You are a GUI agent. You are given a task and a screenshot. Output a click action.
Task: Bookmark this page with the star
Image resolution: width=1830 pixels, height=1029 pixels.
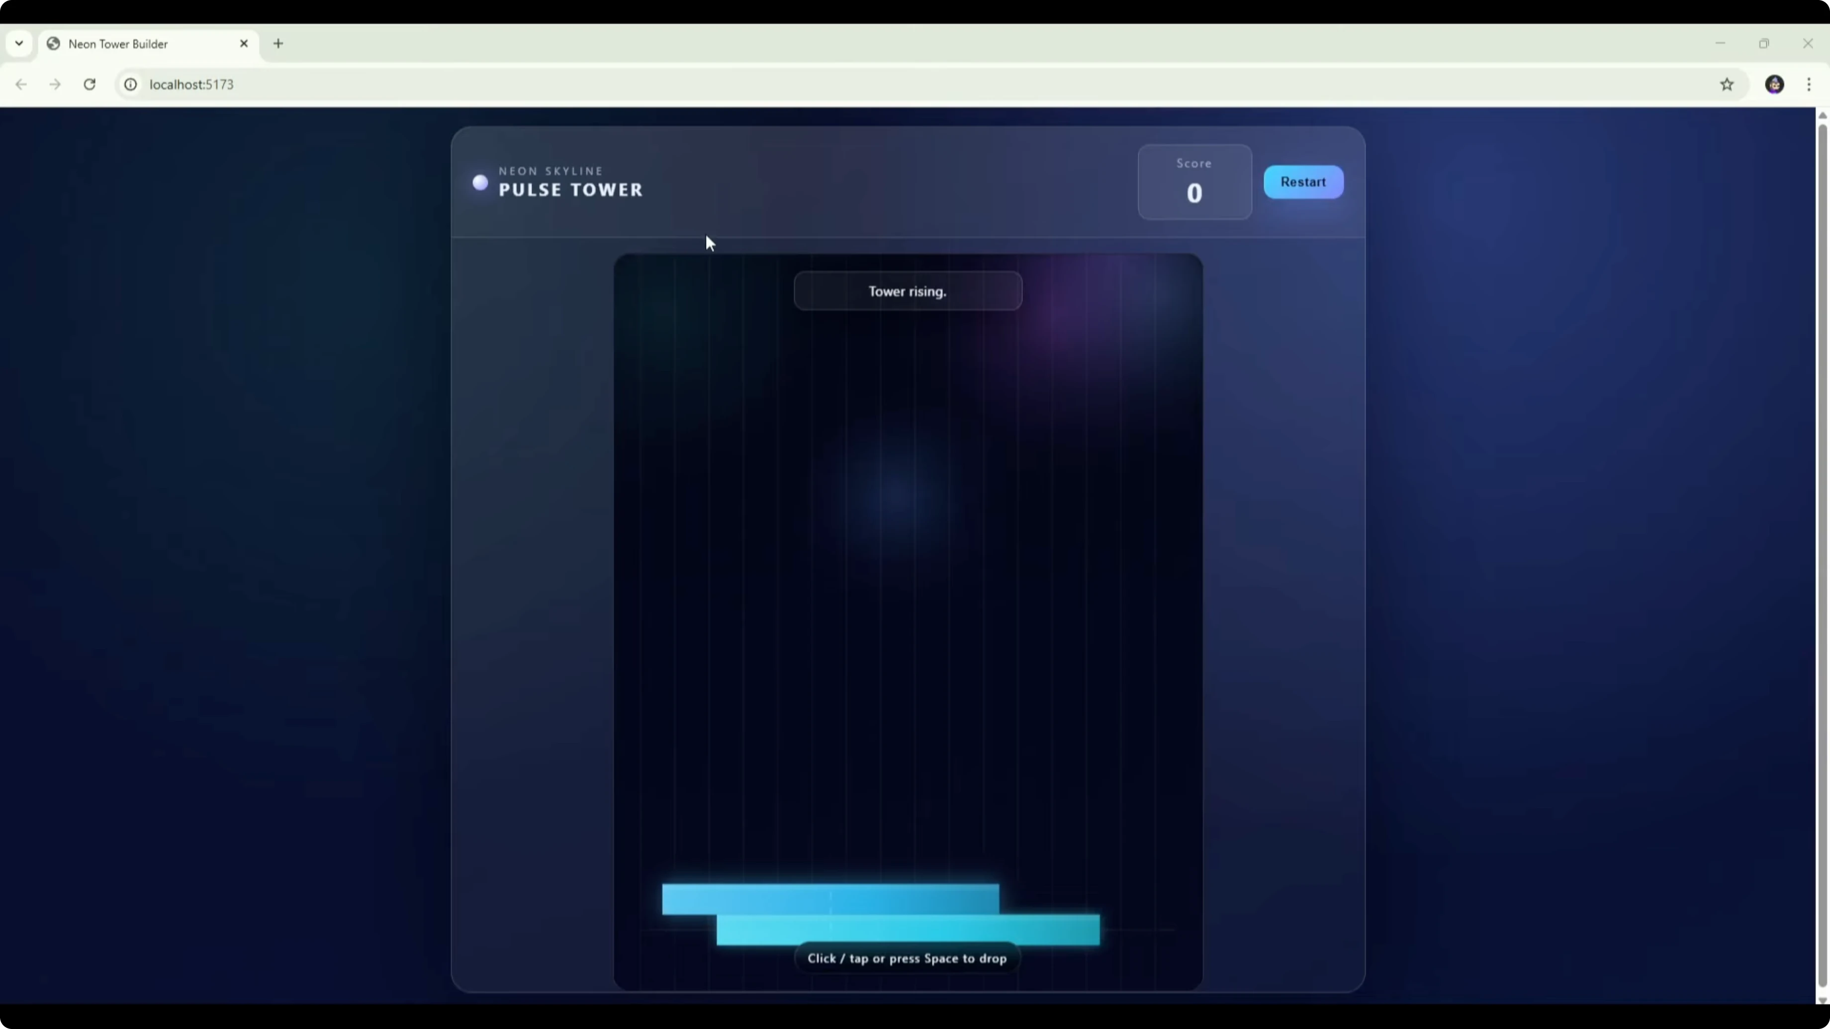[x=1727, y=85]
